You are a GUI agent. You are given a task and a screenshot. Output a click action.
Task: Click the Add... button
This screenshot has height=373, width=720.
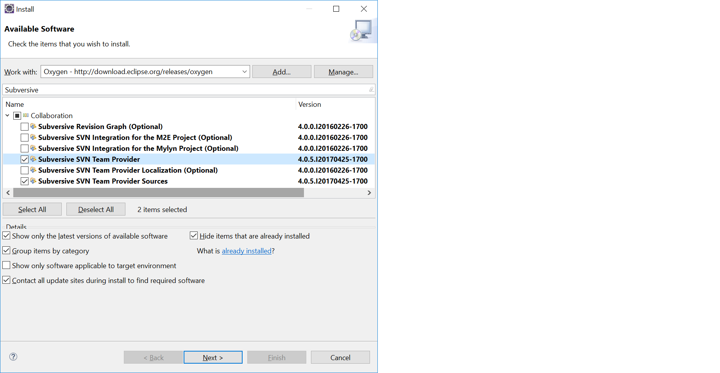click(282, 72)
